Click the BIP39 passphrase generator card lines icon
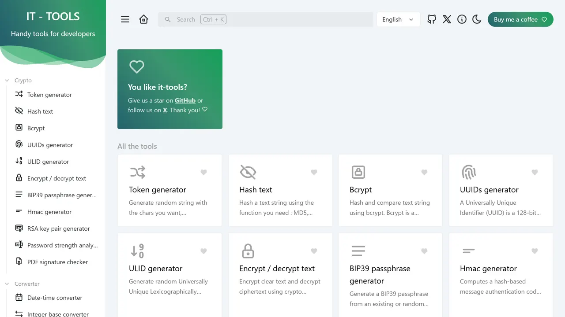The image size is (565, 317). click(x=358, y=251)
